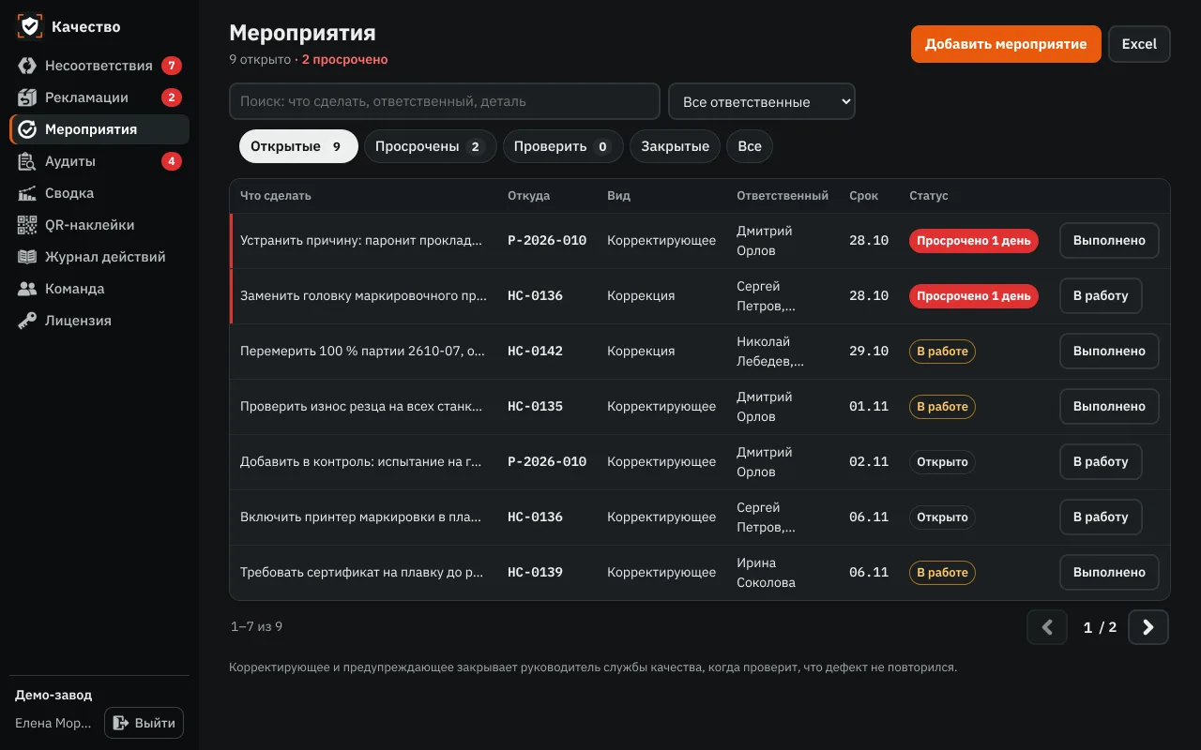The width and height of the screenshot is (1201, 750).
Task: Log out with the Выйти button
Action: click(x=144, y=723)
